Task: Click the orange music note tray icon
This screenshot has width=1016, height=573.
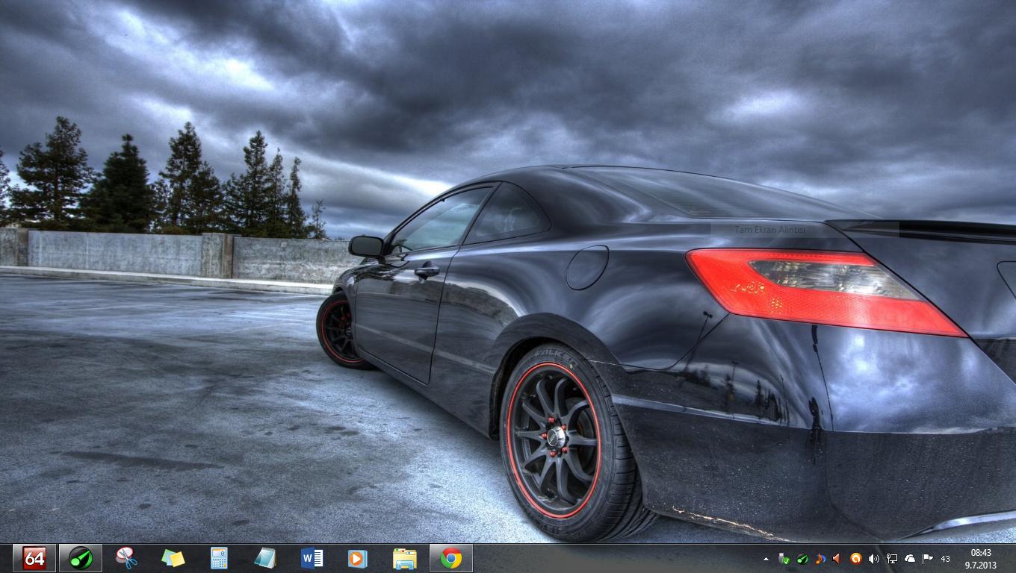Action: click(820, 558)
